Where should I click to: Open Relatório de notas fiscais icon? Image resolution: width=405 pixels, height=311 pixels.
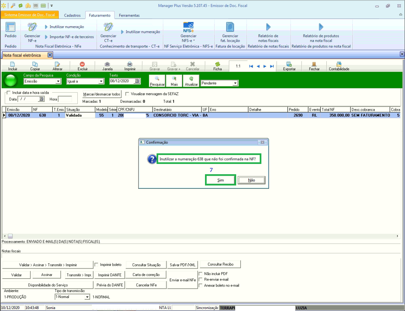point(268,27)
